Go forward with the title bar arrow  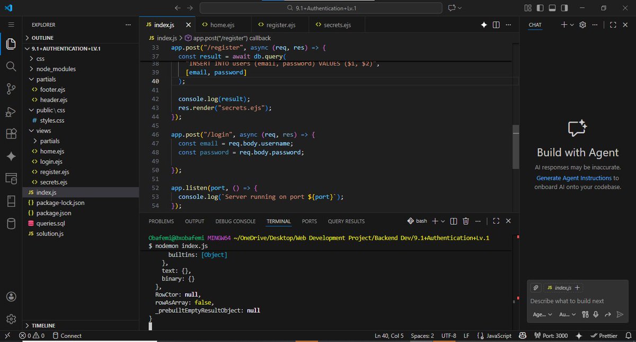190,8
